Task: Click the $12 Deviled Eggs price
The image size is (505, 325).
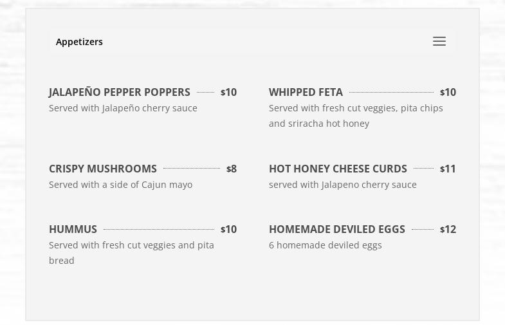Action: click(x=448, y=229)
